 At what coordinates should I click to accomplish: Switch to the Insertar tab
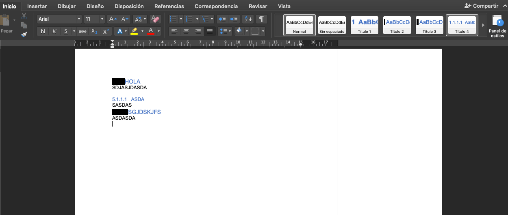(37, 6)
